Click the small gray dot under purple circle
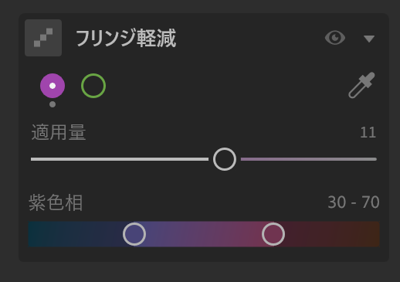The width and height of the screenshot is (400, 282). click(x=53, y=104)
